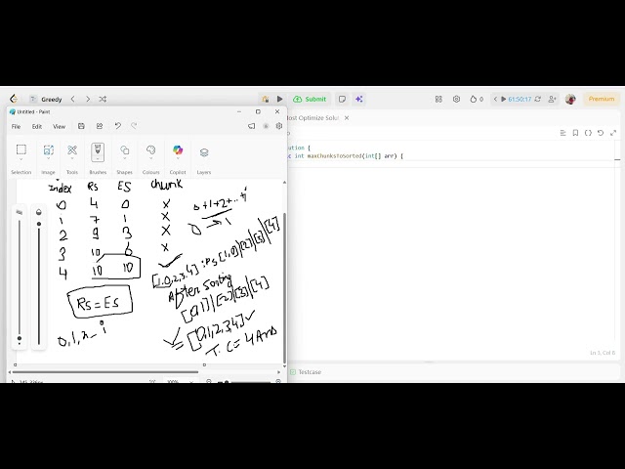Expand the Copilot dropdown arrow

click(178, 159)
